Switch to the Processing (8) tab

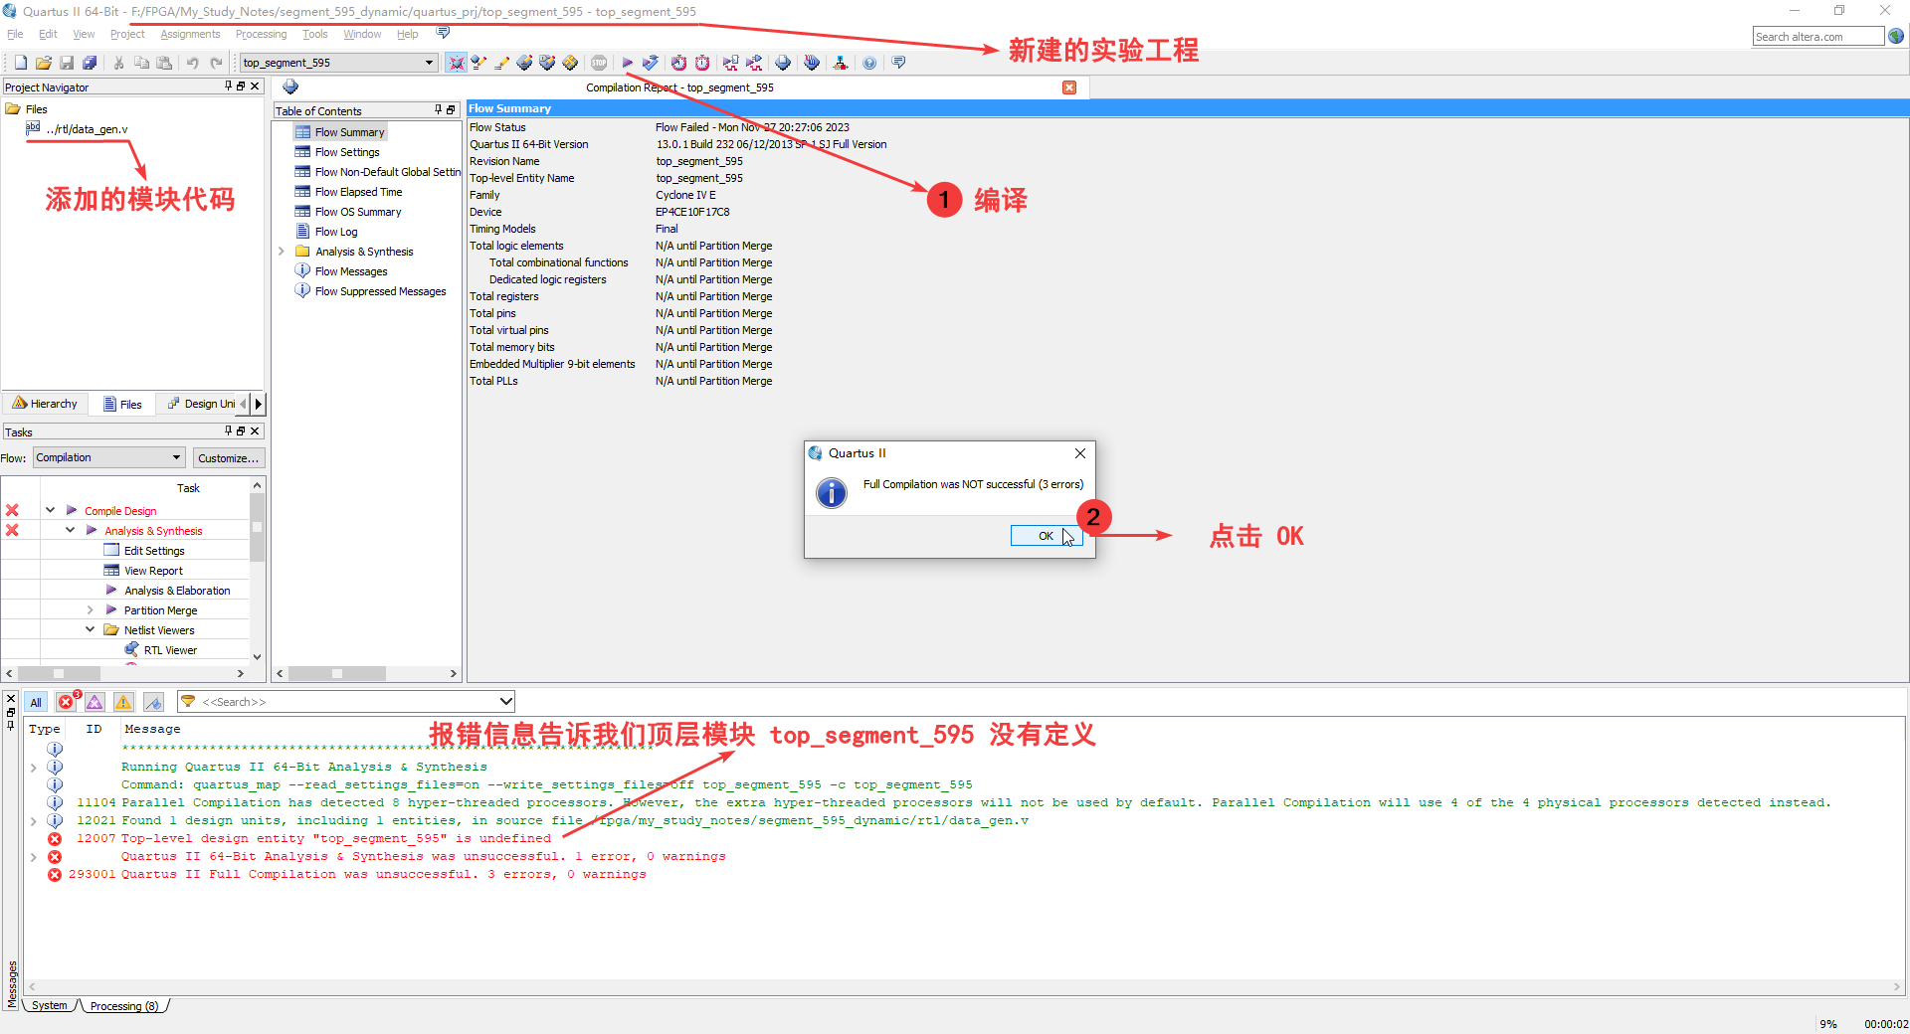pyautogui.click(x=124, y=1005)
